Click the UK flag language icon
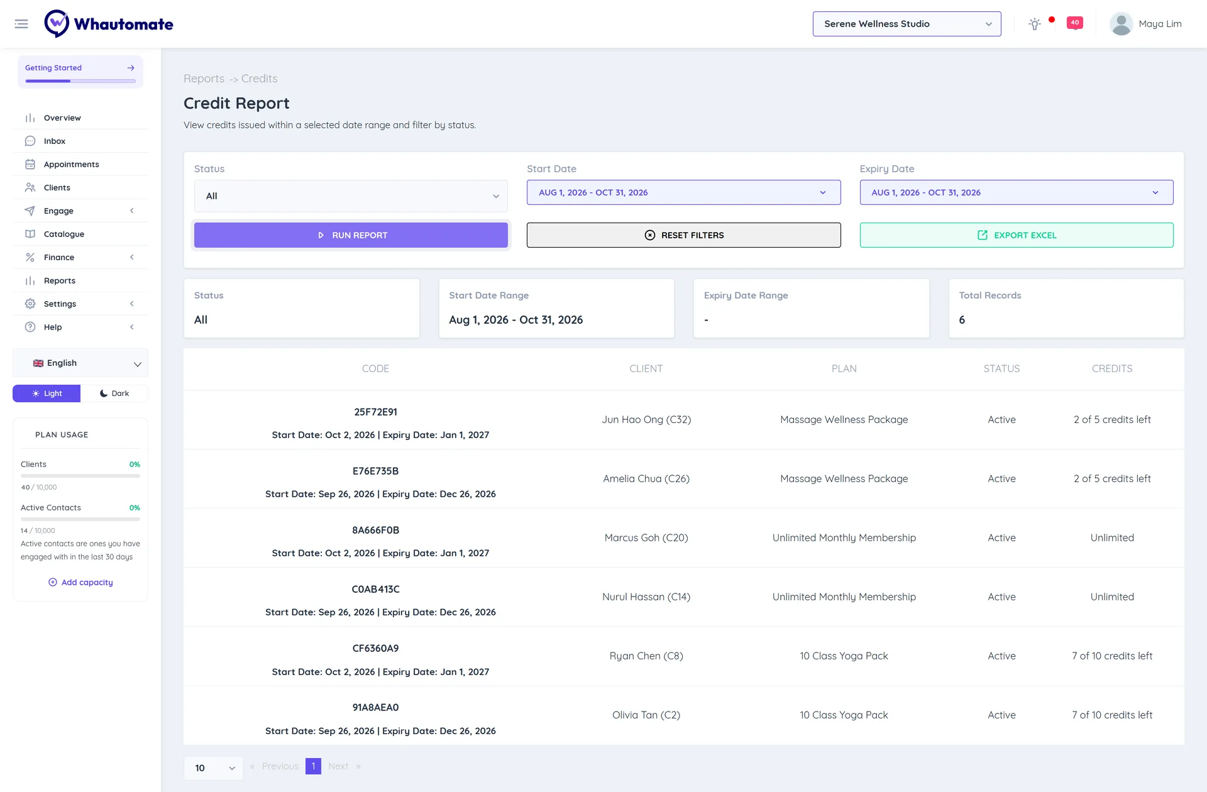Viewport: 1207px width, 792px height. [x=38, y=363]
